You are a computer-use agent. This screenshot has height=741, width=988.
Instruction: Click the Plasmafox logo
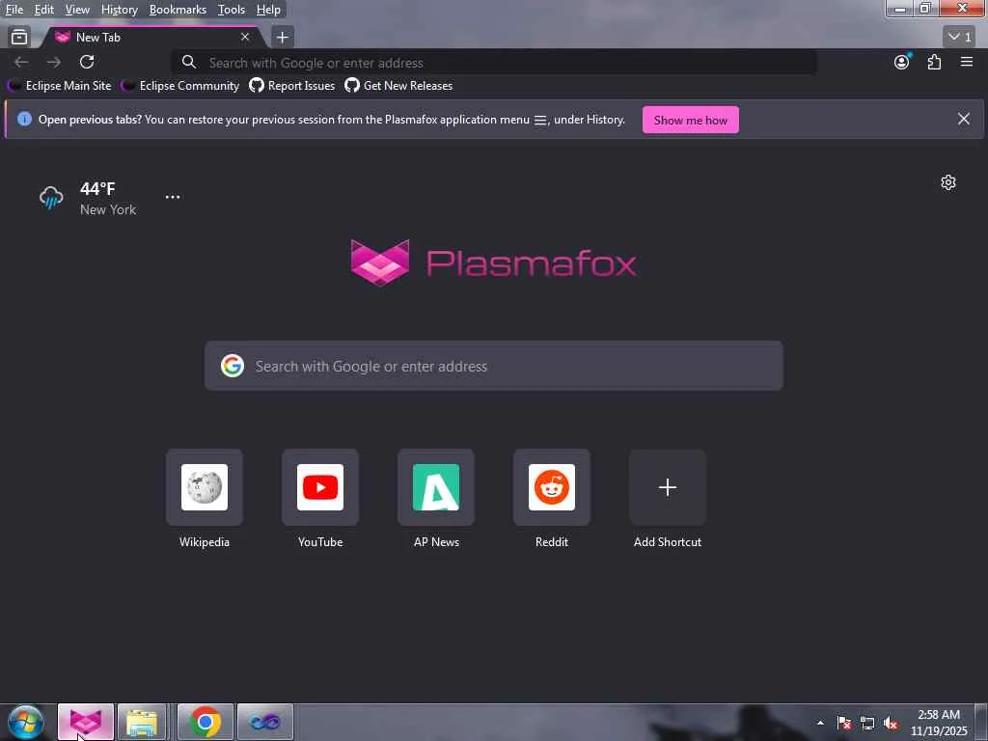click(x=493, y=262)
